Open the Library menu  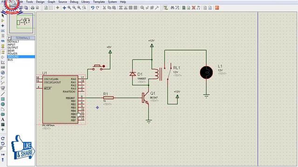click(86, 2)
